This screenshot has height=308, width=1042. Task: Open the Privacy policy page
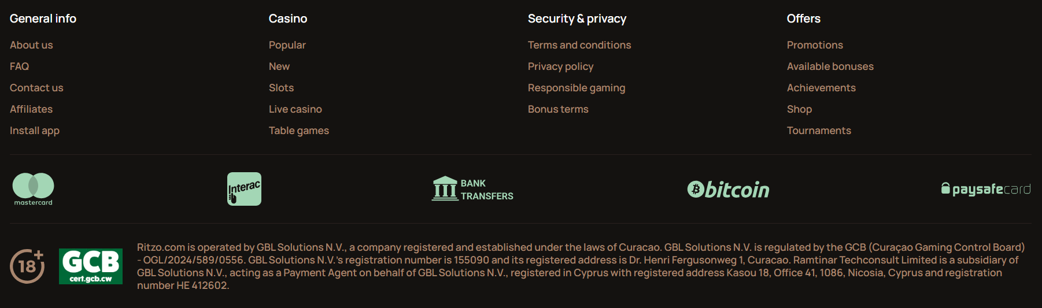point(560,66)
